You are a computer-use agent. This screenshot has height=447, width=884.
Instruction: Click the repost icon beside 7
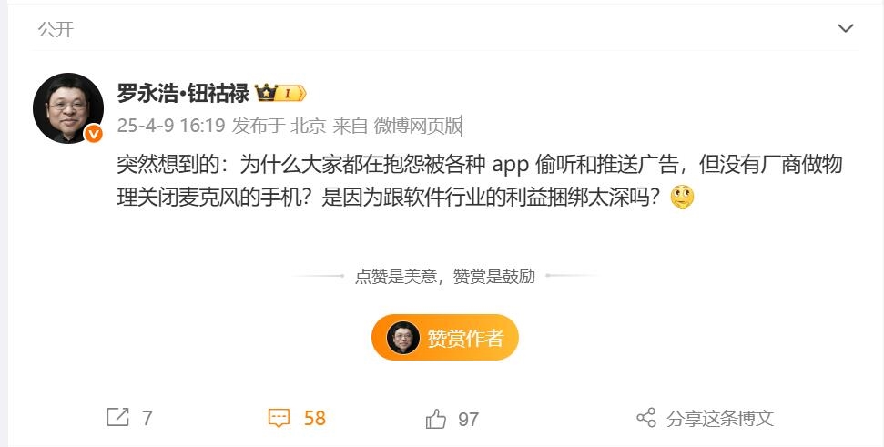pyautogui.click(x=117, y=417)
